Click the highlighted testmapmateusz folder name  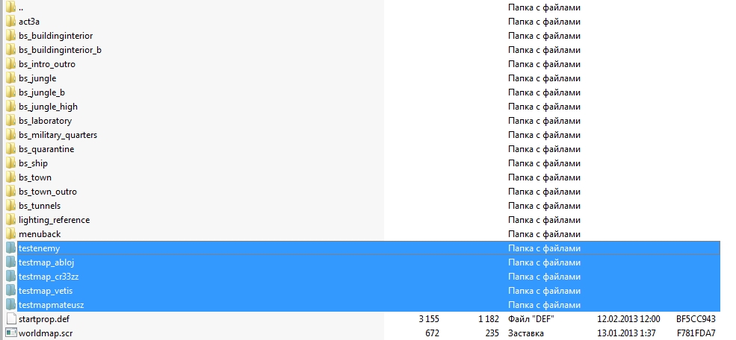tap(51, 305)
